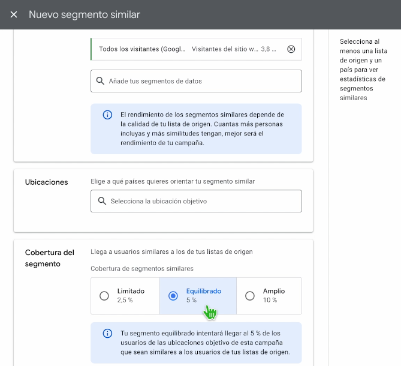This screenshot has height=366, width=401.
Task: Click the Limitado label text
Action: click(131, 291)
